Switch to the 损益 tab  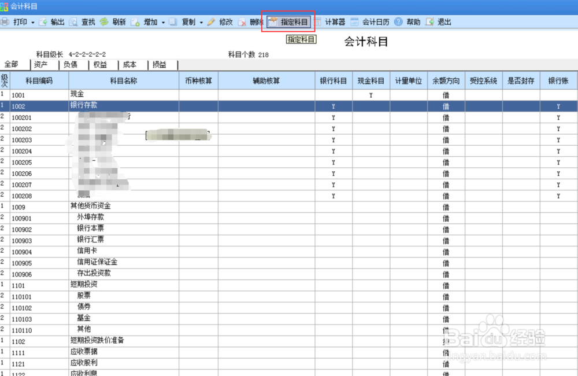(x=160, y=65)
